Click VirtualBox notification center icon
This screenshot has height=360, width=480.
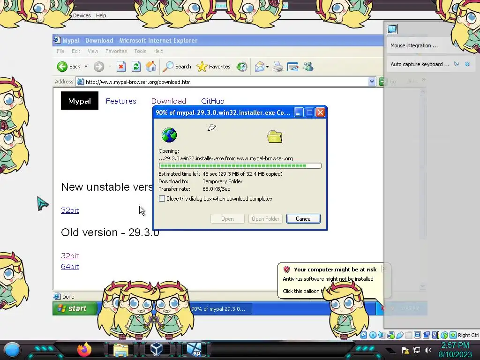click(x=392, y=29)
